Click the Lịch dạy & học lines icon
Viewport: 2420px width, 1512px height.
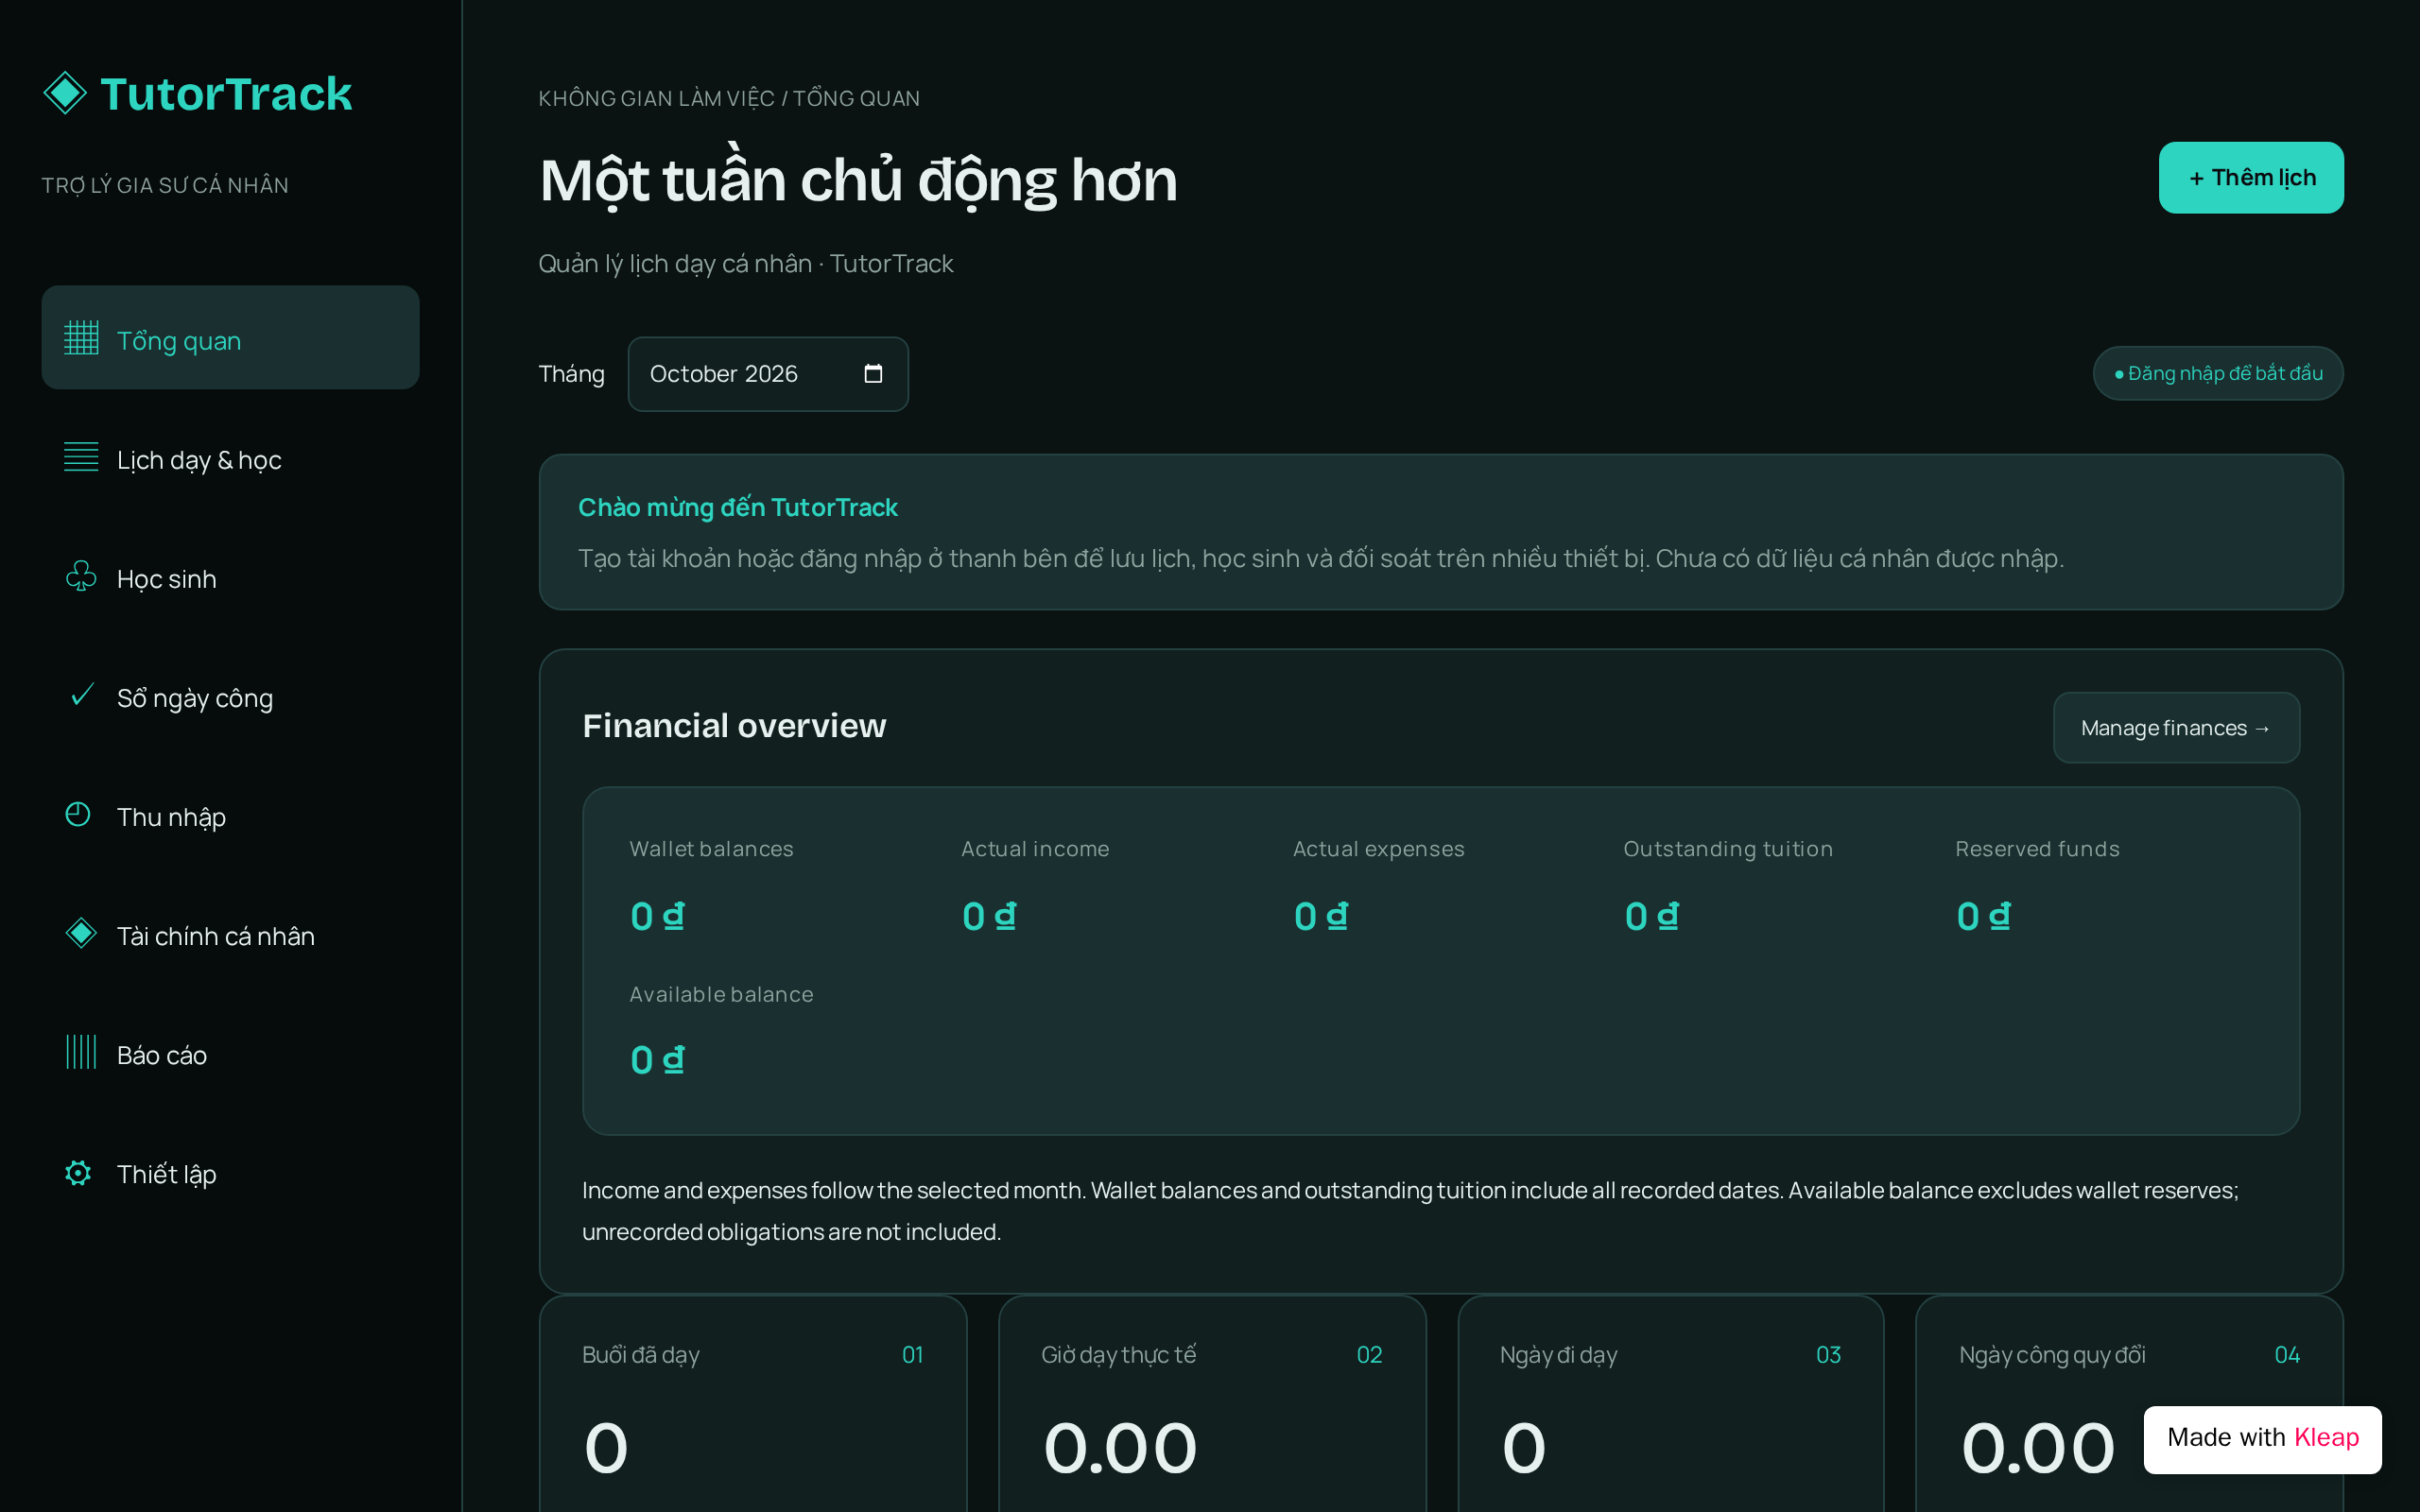(81, 457)
